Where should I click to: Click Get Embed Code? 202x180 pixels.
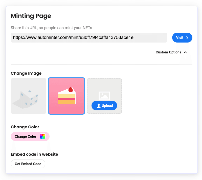(28, 164)
